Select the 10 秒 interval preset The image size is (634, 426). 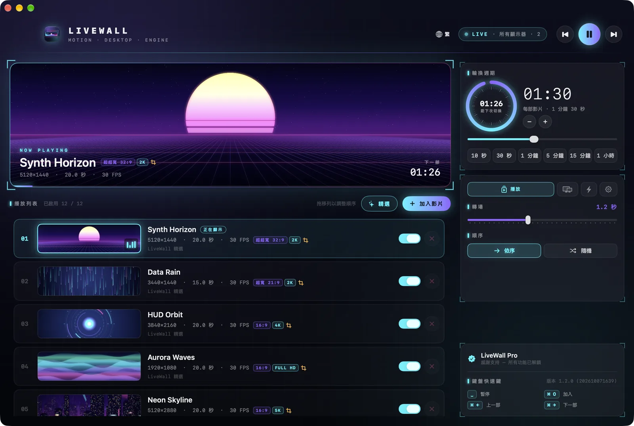pos(479,156)
